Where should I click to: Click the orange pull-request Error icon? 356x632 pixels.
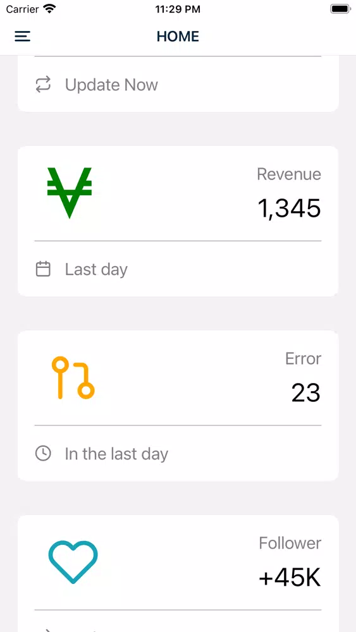(73, 378)
